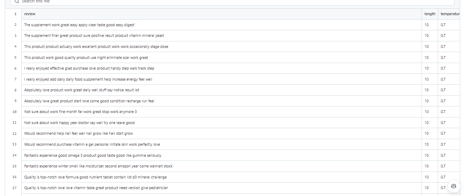The width and height of the screenshot is (465, 196).
Task: Click the 'temperature' column header
Action: (x=450, y=14)
